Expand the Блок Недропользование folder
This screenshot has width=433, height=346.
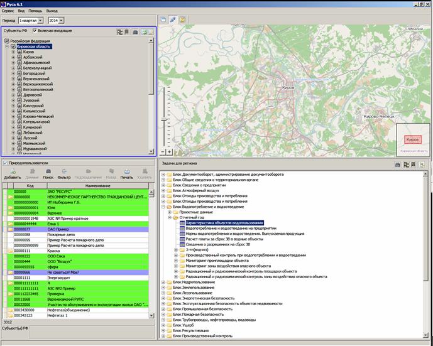[163, 283]
